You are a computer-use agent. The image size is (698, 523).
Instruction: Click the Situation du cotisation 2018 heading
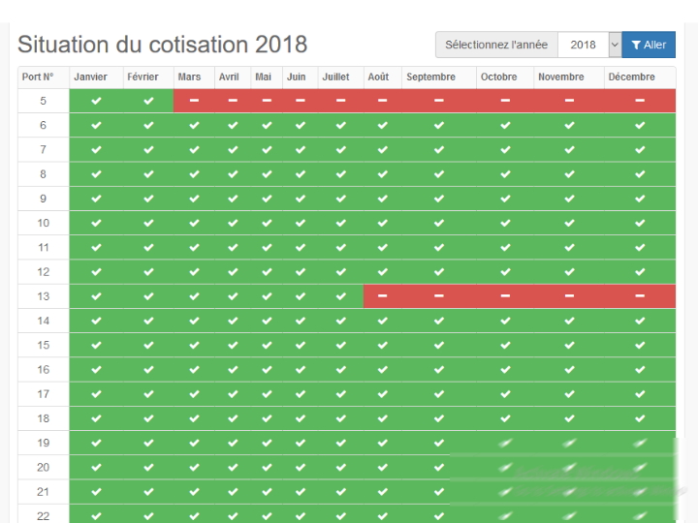coord(163,45)
